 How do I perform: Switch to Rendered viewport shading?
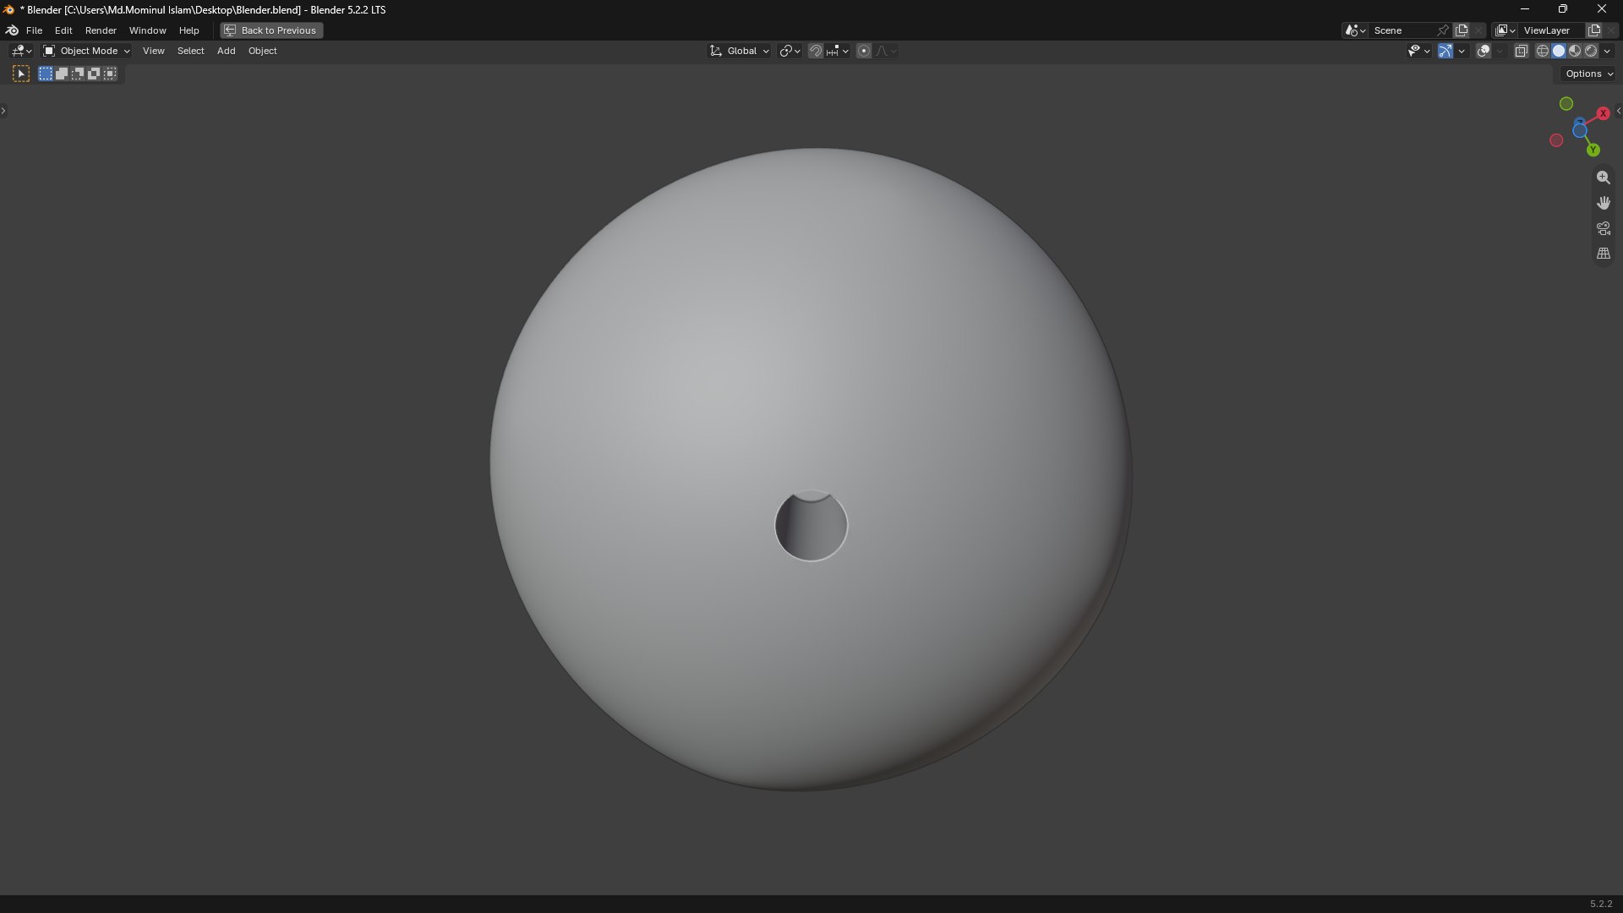1591,51
